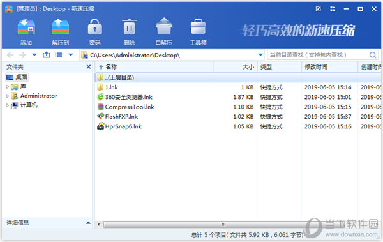Click the magnifier search icon
Viewport: 383px width, 242px height.
point(373,55)
